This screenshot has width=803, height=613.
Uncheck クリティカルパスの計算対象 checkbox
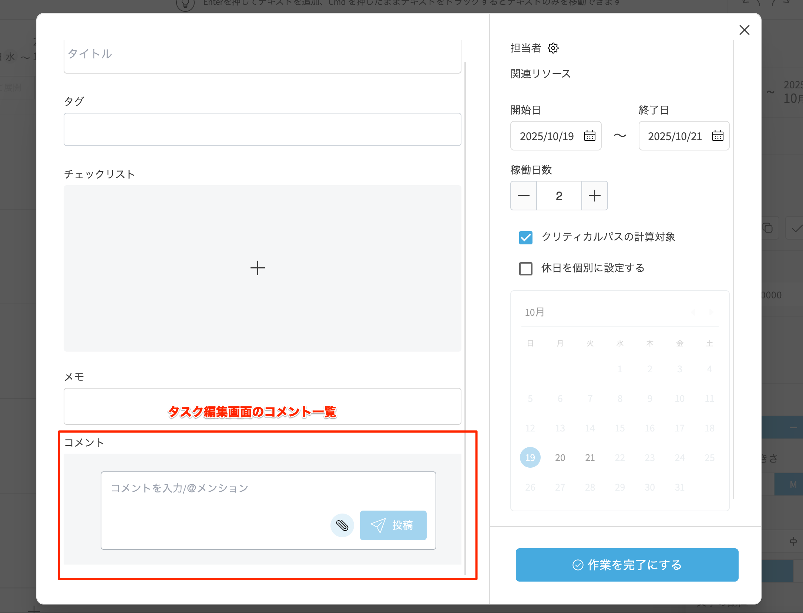click(525, 237)
